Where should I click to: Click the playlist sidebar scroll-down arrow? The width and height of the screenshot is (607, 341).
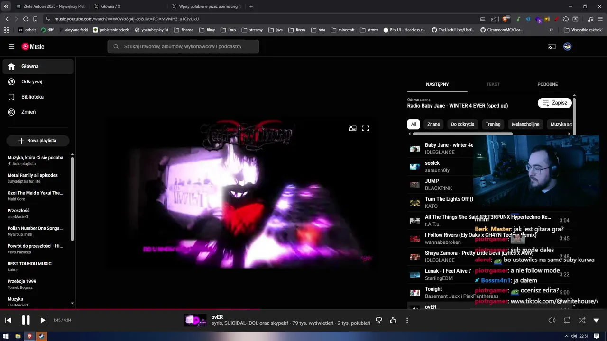[72, 303]
